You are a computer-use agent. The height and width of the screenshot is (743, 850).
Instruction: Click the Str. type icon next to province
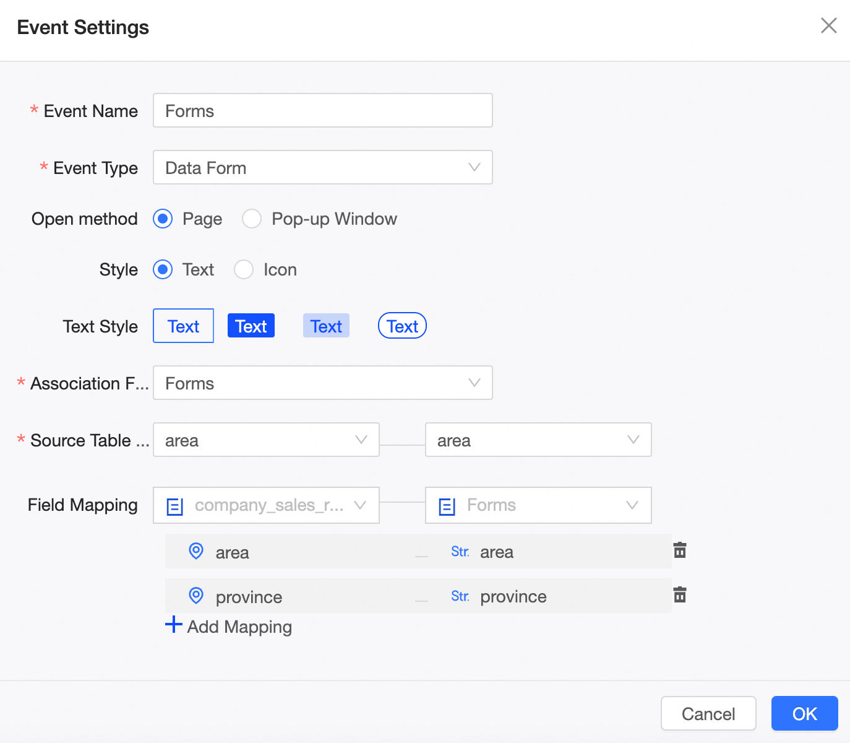[x=460, y=596]
